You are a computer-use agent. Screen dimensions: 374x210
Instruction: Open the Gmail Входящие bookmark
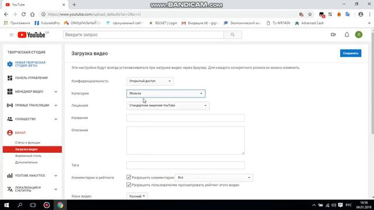[x=200, y=23]
